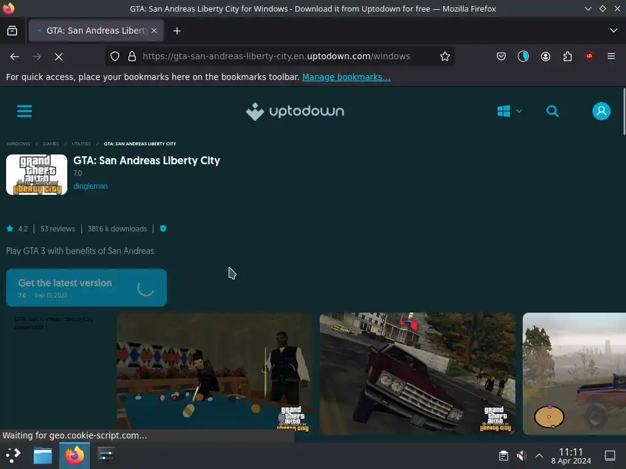Open the monster truck screenshot
Screen dimensions: 626x469
pyautogui.click(x=574, y=373)
